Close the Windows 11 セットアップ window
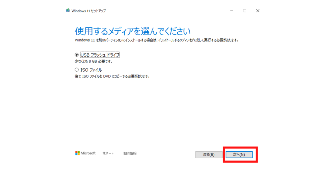Viewport: 328px width, 172px height. click(258, 11)
